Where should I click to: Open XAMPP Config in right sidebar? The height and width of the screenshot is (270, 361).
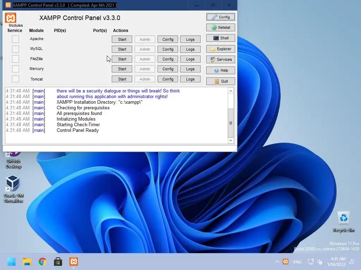click(x=221, y=17)
